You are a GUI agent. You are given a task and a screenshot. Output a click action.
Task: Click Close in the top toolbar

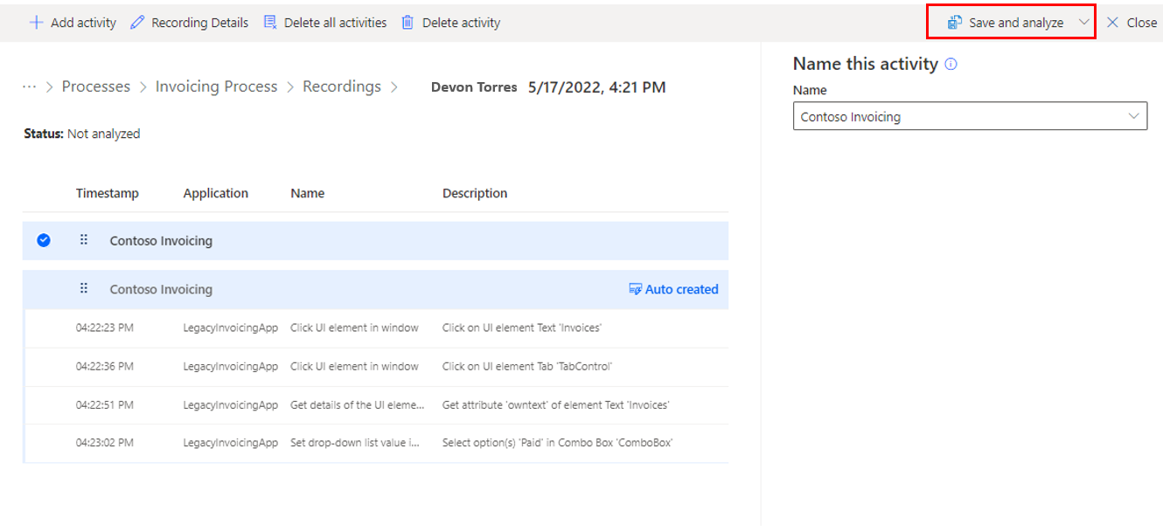coord(1132,22)
